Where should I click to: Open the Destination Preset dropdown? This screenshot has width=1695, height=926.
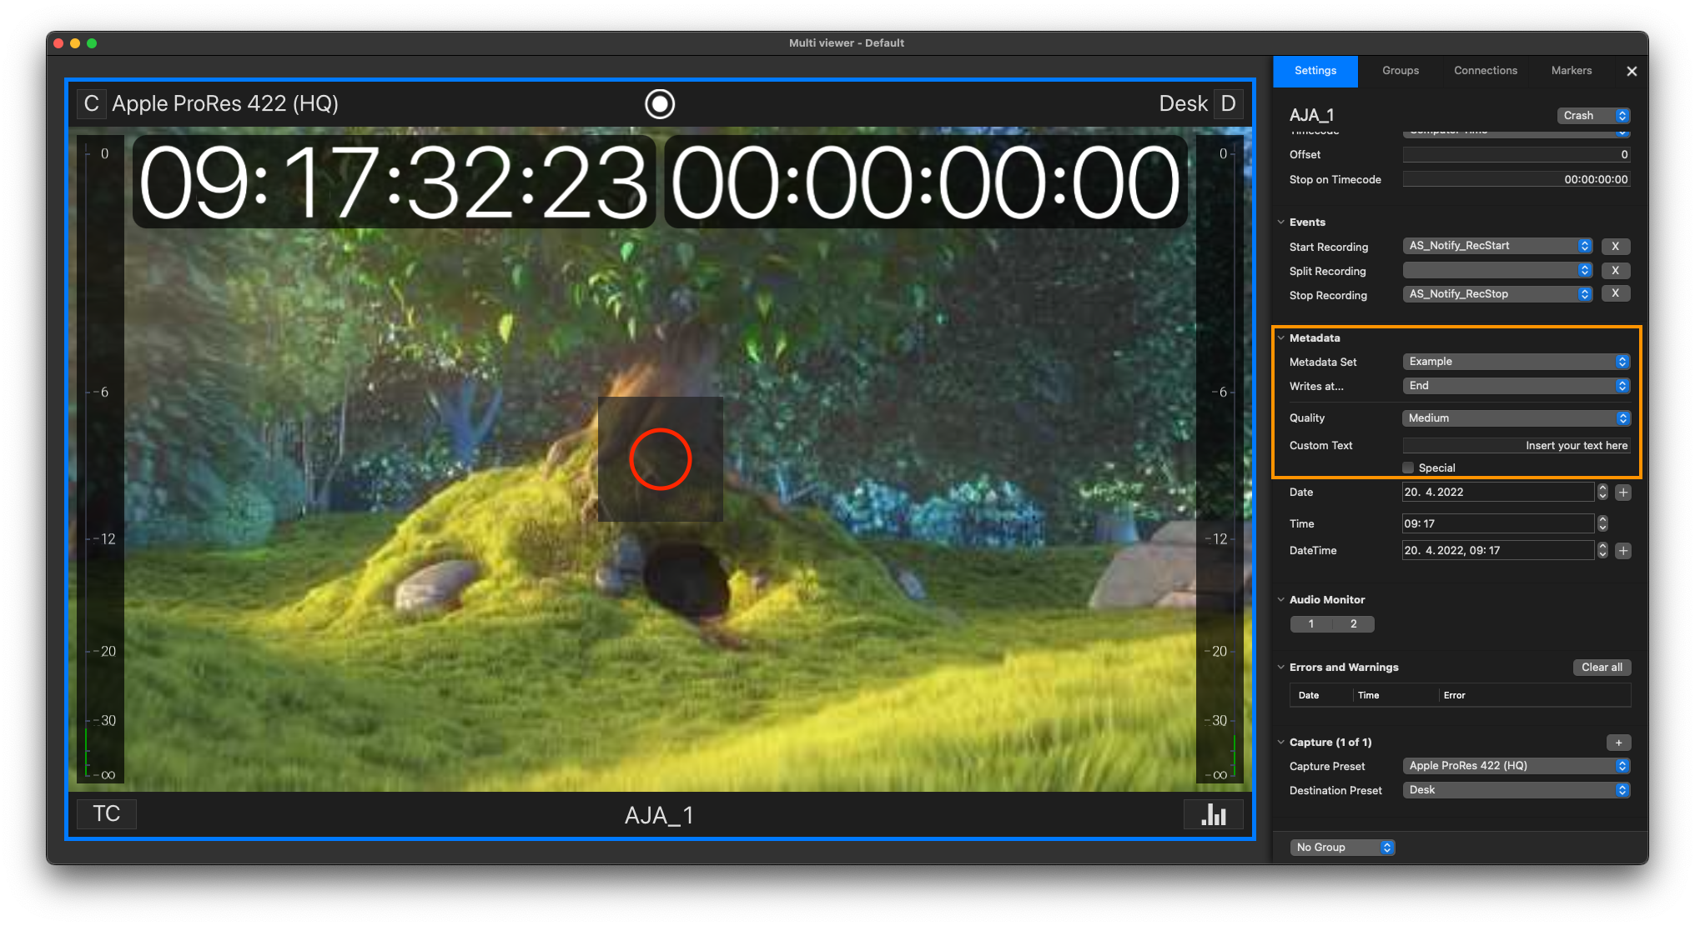tap(1516, 790)
